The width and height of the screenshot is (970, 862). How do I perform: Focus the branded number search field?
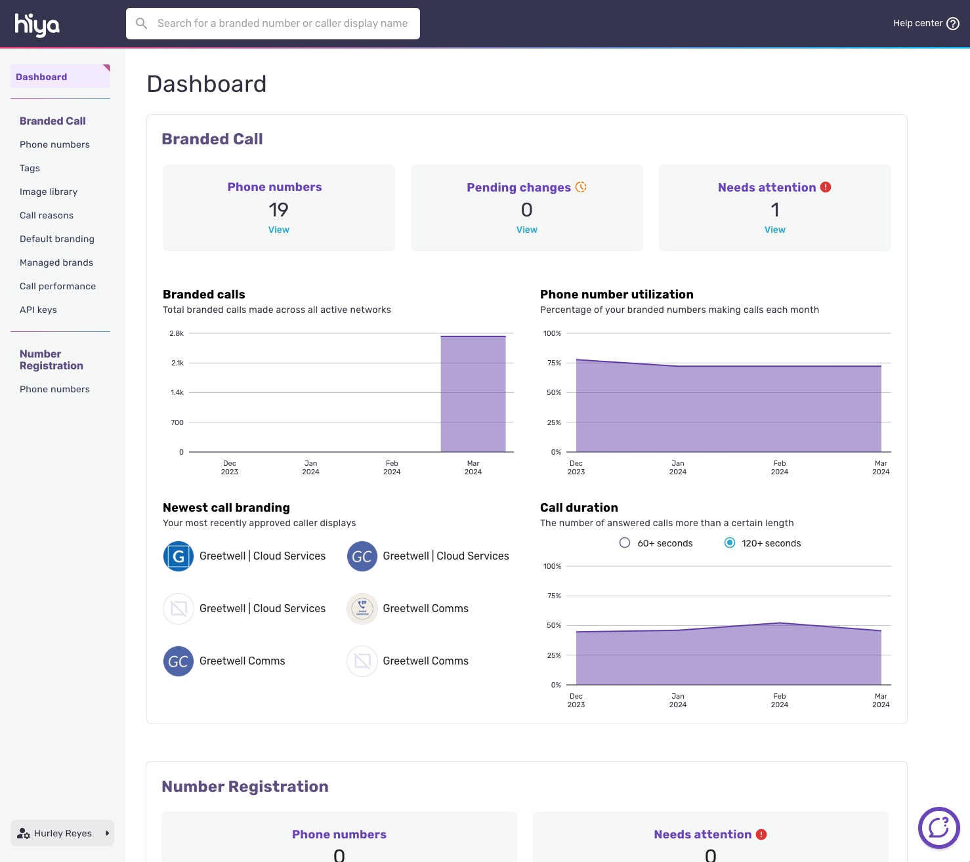pos(282,24)
